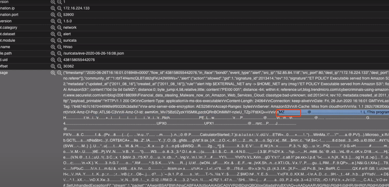Filter out dataset value alert

pos(59,34)
